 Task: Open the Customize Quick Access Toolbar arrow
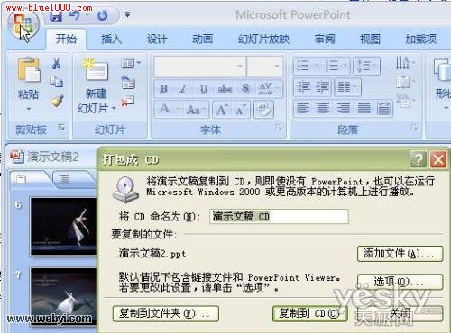127,14
